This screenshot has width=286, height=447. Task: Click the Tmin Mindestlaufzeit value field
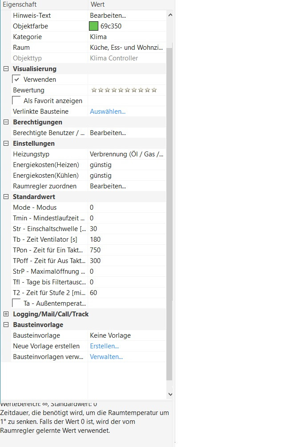127,218
